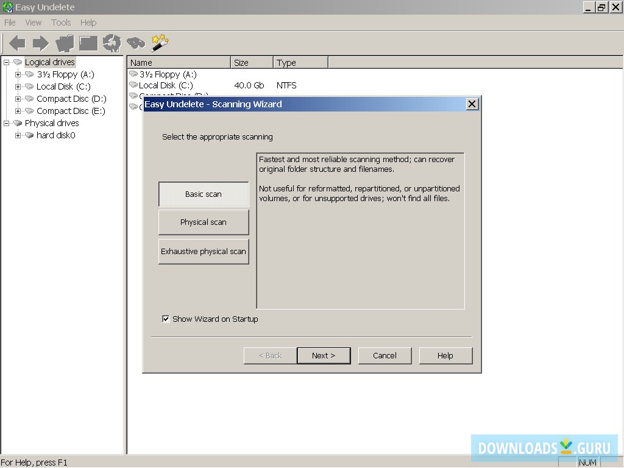The width and height of the screenshot is (624, 468).
Task: Open the View menu
Action: coord(34,23)
